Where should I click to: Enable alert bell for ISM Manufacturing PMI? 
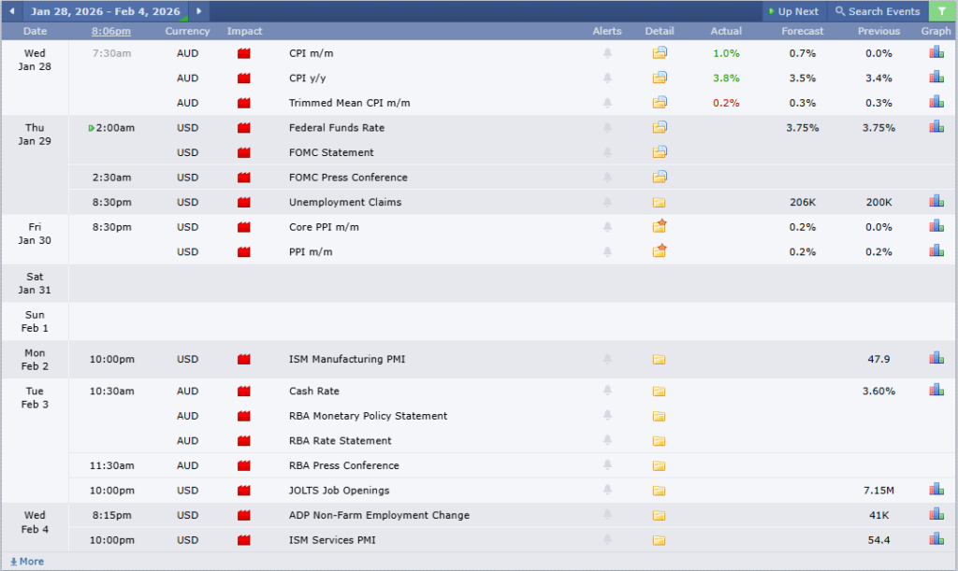click(x=607, y=359)
